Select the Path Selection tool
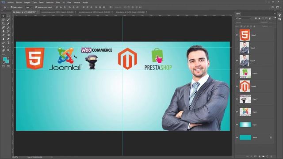This screenshot has height=159, width=283. (3, 46)
